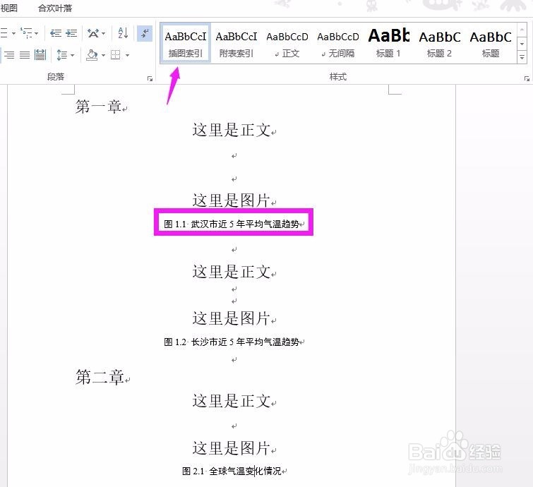Sort text with the A-Z icon
533x487 pixels.
[123, 33]
